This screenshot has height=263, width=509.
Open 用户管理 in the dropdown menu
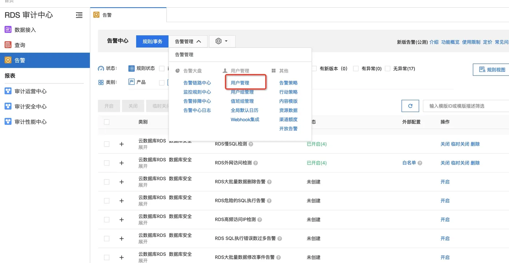(x=240, y=83)
